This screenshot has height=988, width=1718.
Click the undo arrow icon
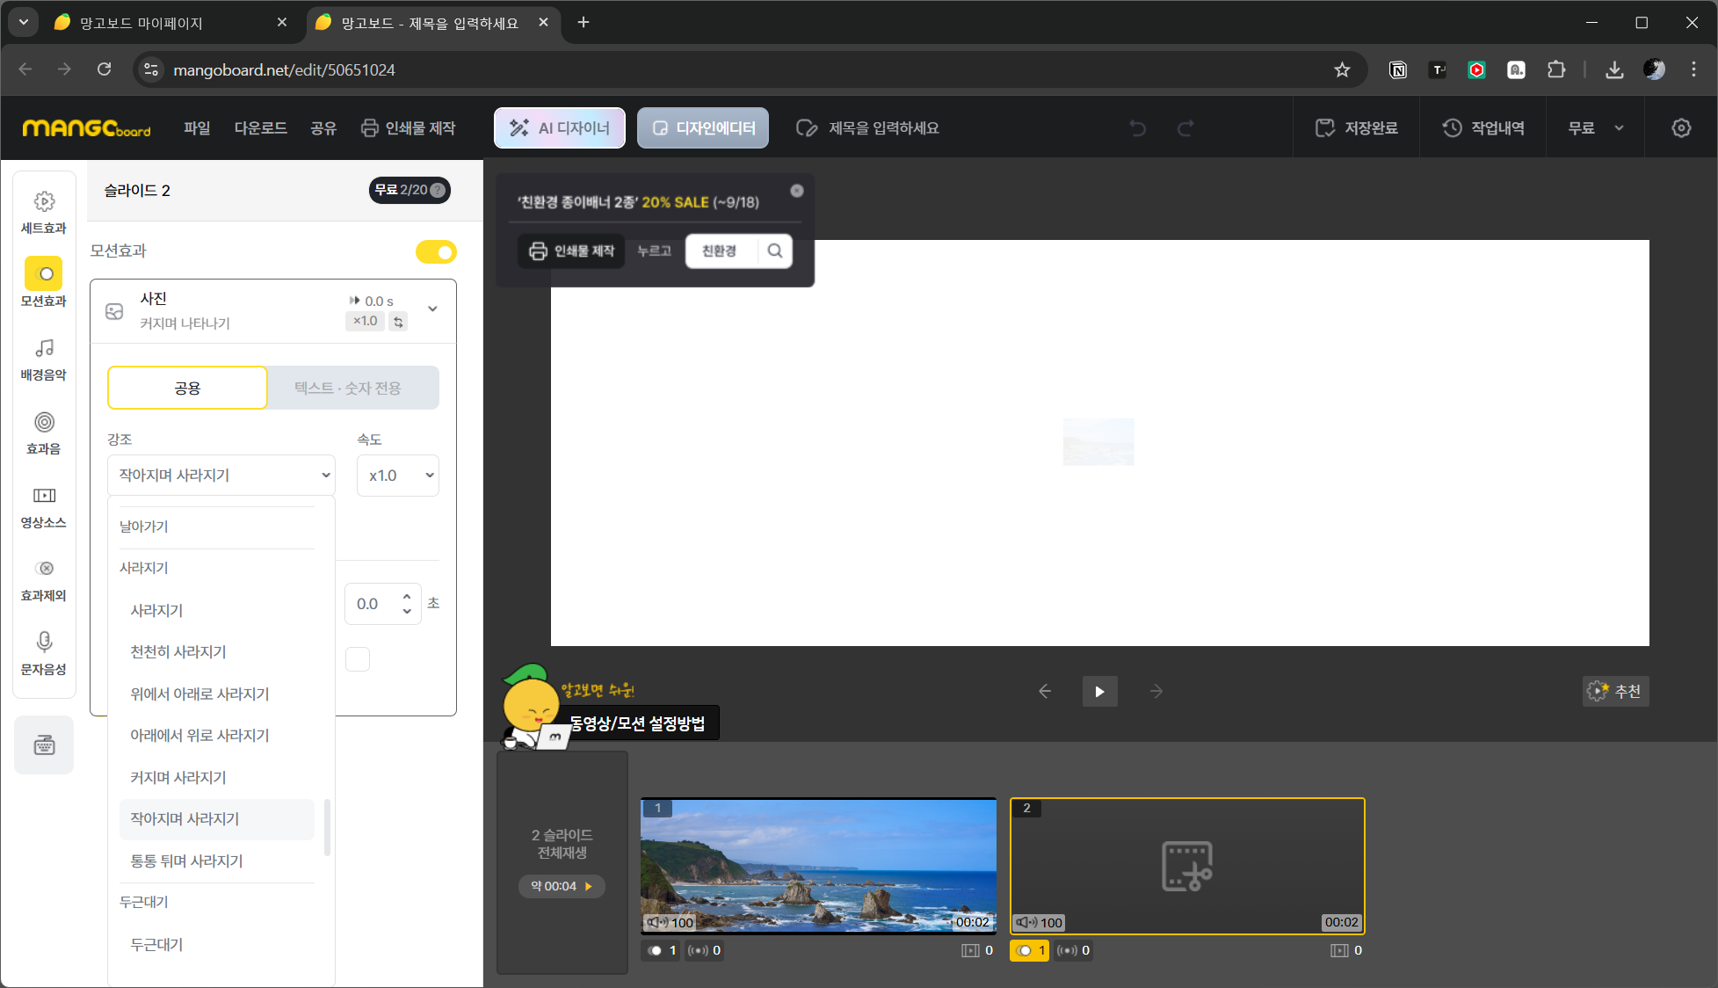point(1137,128)
